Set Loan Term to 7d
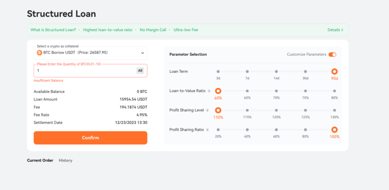 coord(247,71)
